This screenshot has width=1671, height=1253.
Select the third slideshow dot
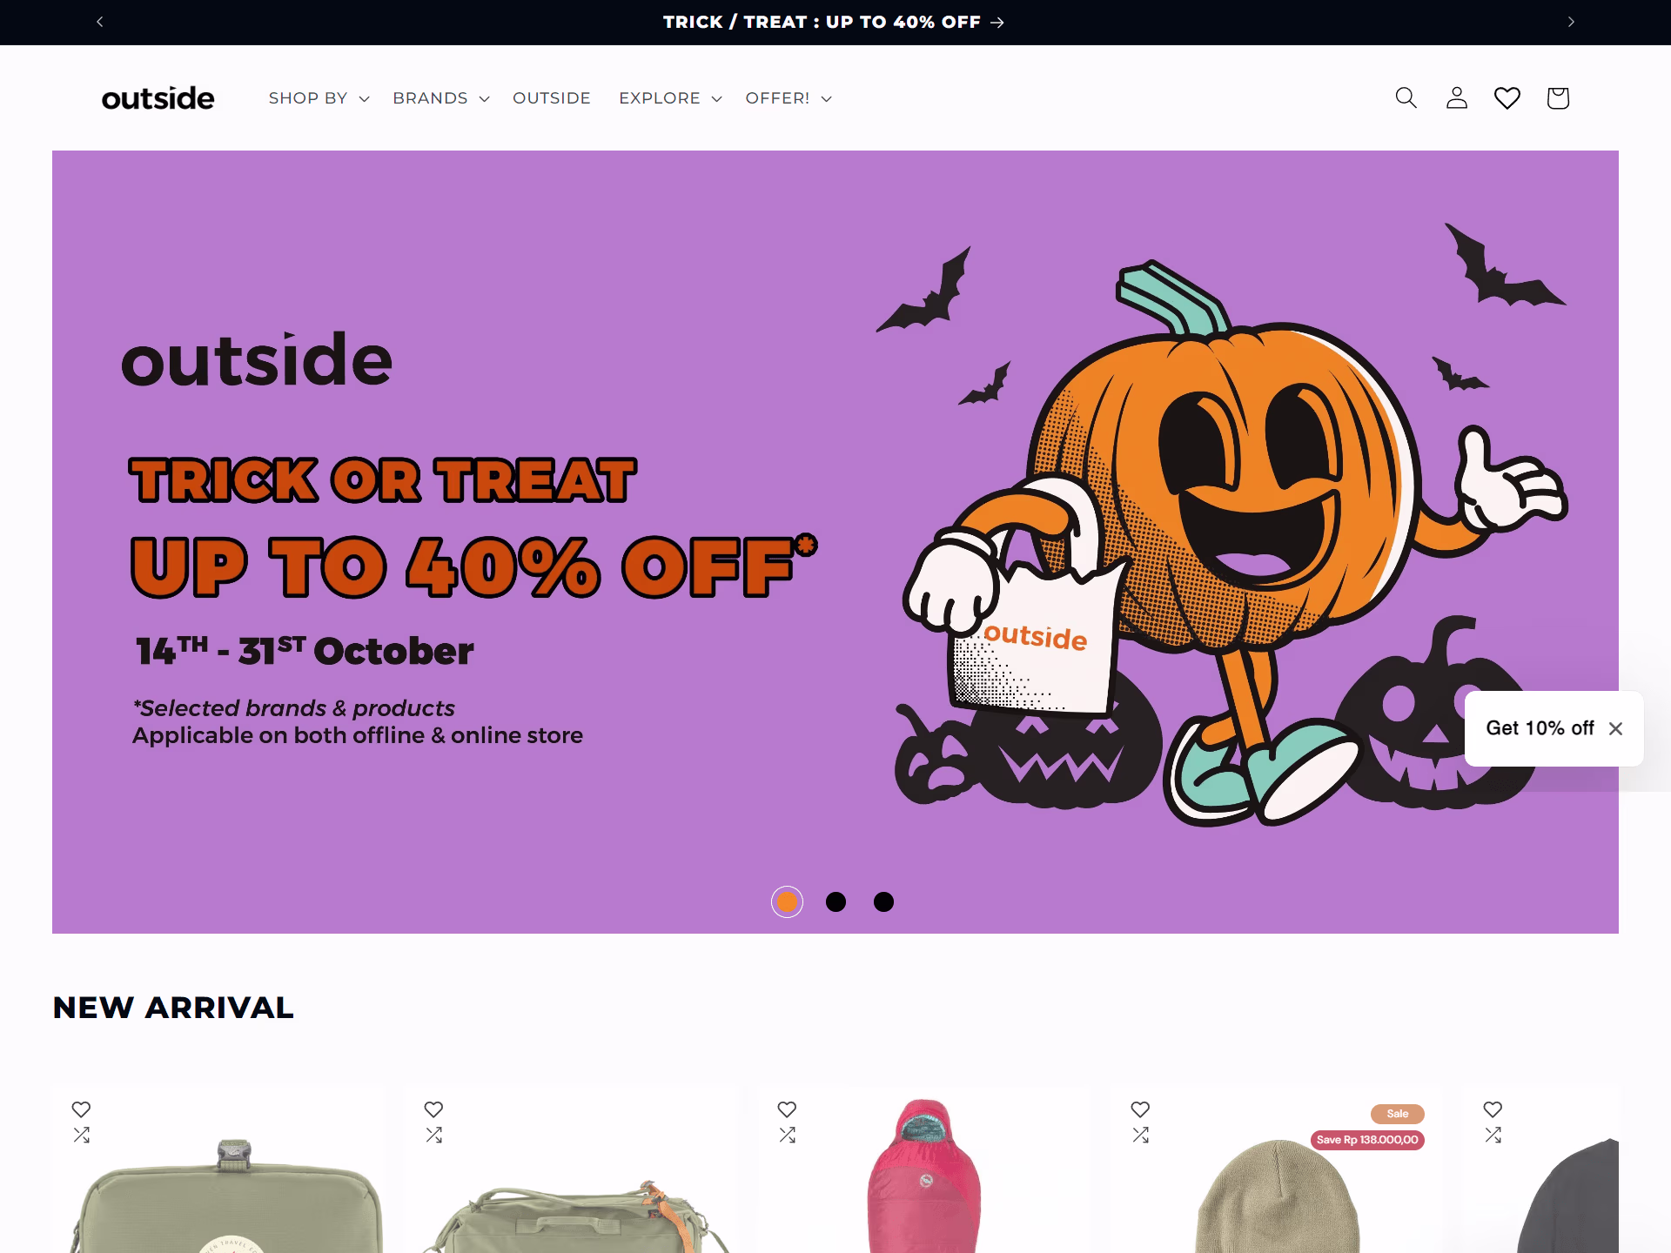883,902
